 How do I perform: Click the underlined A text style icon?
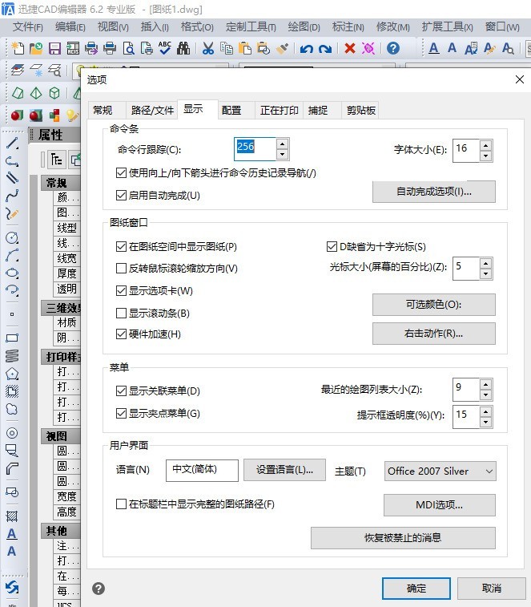434,48
